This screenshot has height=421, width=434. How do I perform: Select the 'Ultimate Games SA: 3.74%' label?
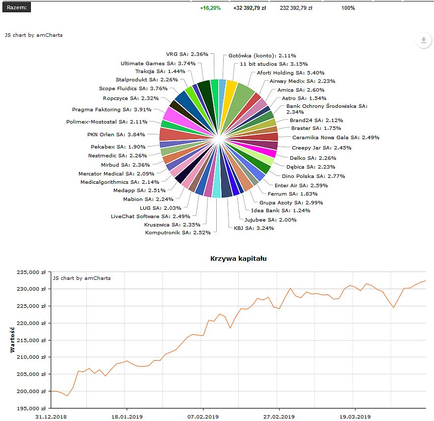[158, 63]
